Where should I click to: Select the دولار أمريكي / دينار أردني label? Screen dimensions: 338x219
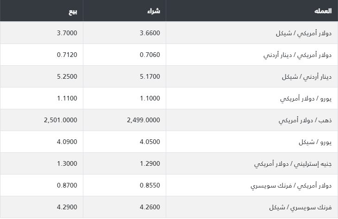[x=297, y=55]
